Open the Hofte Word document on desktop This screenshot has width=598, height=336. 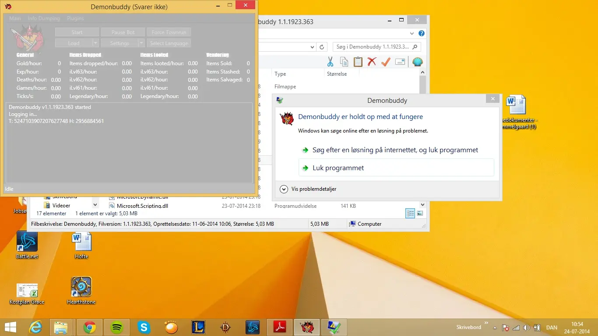[x=81, y=245]
